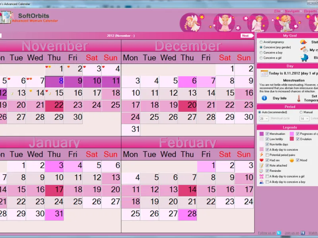Enable likely day to conceive a boy
Image resolution: width=318 pixels, height=238 pixels.
(267, 182)
